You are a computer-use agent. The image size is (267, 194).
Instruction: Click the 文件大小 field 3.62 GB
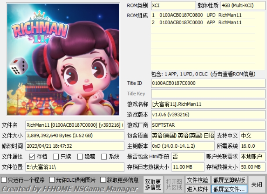pyautogui.click(x=75, y=136)
